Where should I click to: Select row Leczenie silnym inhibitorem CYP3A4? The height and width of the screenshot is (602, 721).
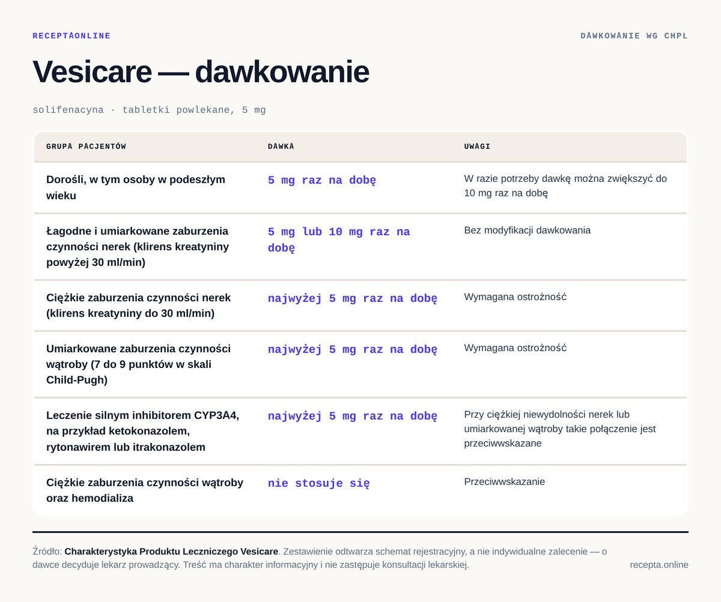tap(360, 432)
